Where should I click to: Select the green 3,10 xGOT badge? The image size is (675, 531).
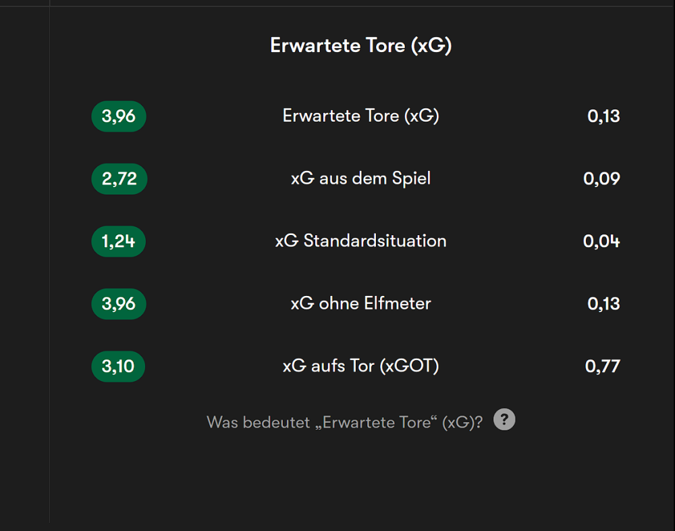coord(118,366)
